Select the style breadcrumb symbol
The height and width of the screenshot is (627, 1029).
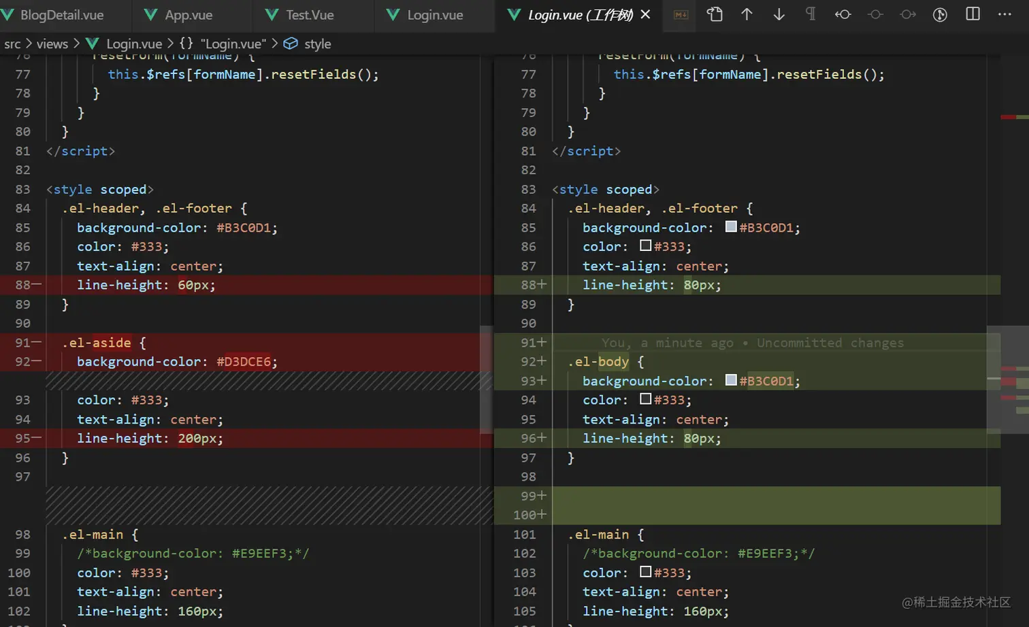coord(308,44)
